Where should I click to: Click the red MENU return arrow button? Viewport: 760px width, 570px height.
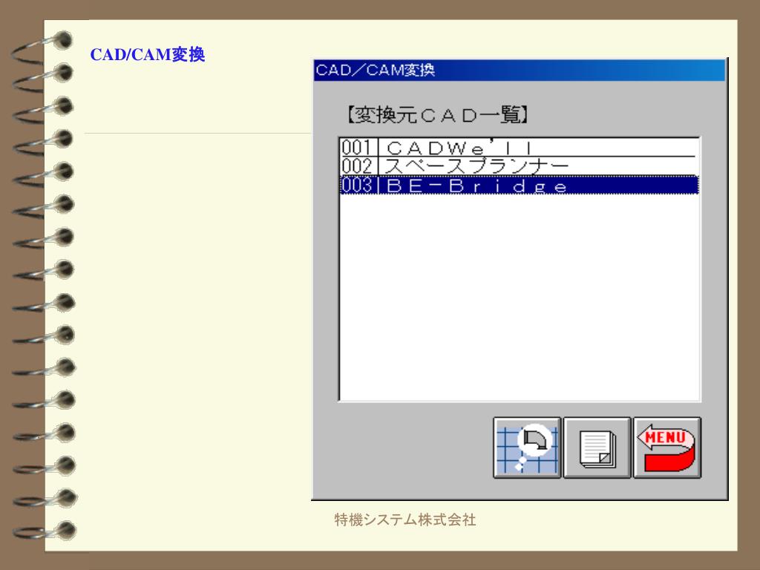(x=667, y=448)
